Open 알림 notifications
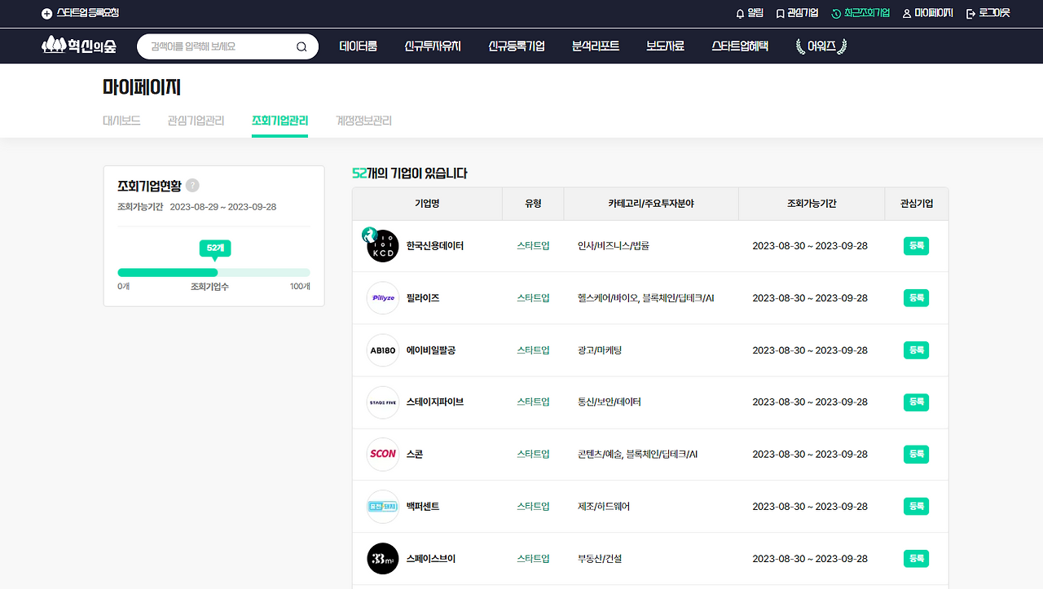Image resolution: width=1043 pixels, height=589 pixels. 750,13
